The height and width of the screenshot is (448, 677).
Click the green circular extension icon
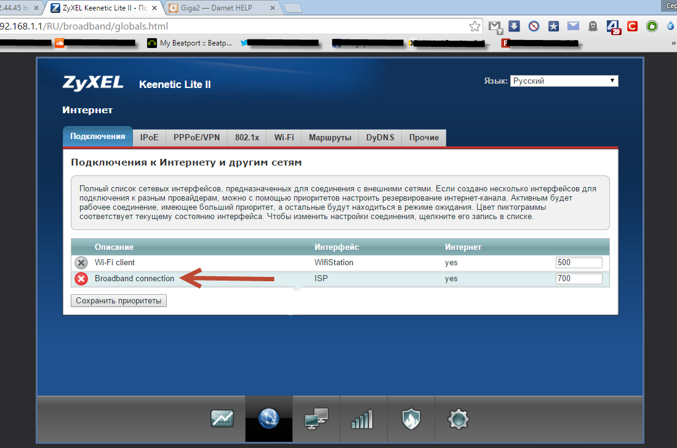[x=652, y=26]
